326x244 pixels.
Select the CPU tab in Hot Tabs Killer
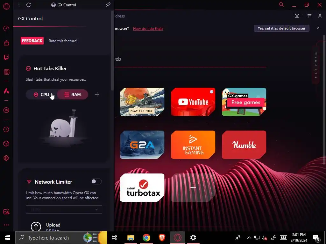click(x=41, y=94)
